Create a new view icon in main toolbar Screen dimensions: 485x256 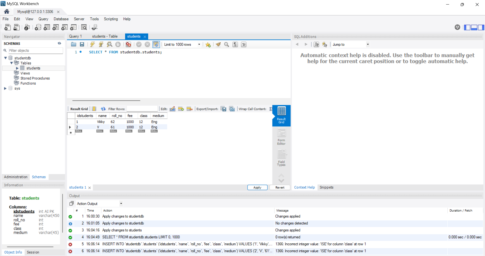click(x=56, y=27)
